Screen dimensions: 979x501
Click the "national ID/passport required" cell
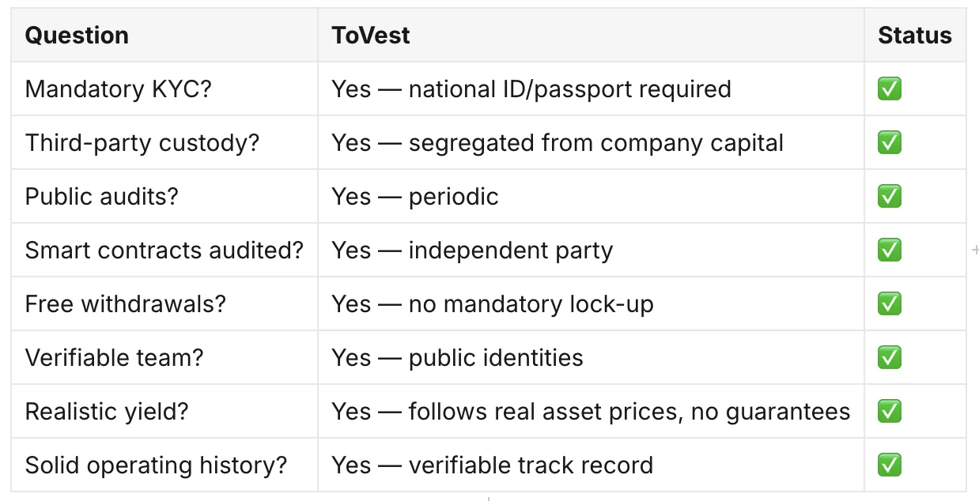pyautogui.click(x=591, y=89)
